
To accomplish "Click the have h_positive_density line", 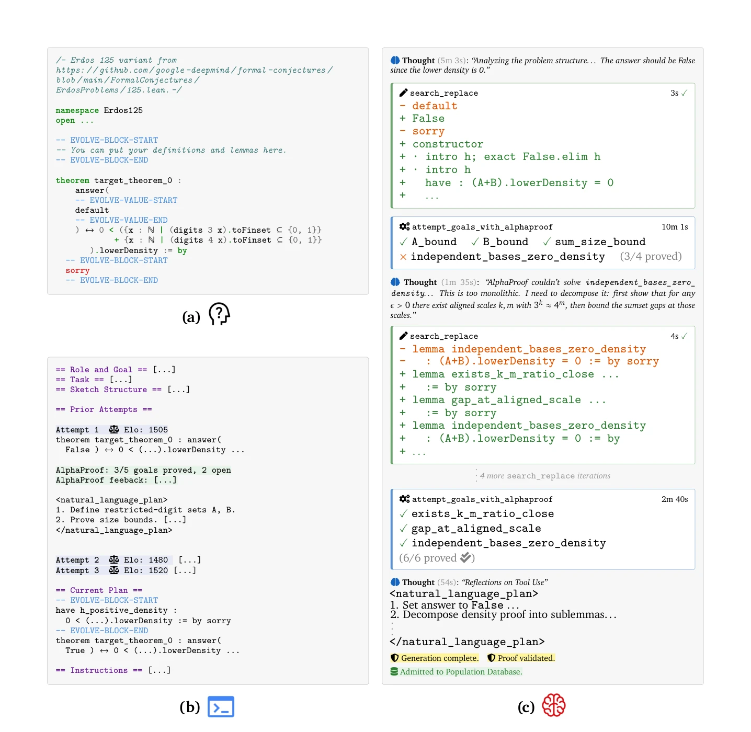I will pos(116,610).
